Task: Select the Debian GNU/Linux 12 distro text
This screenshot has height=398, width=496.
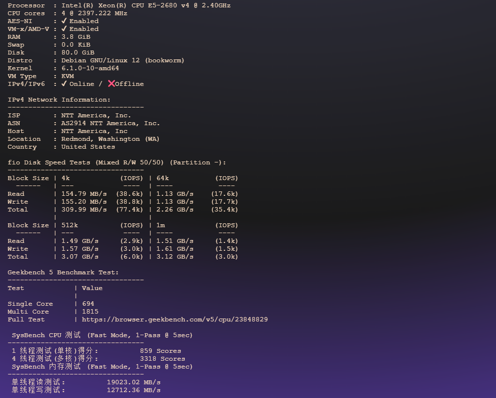Action: click(122, 60)
